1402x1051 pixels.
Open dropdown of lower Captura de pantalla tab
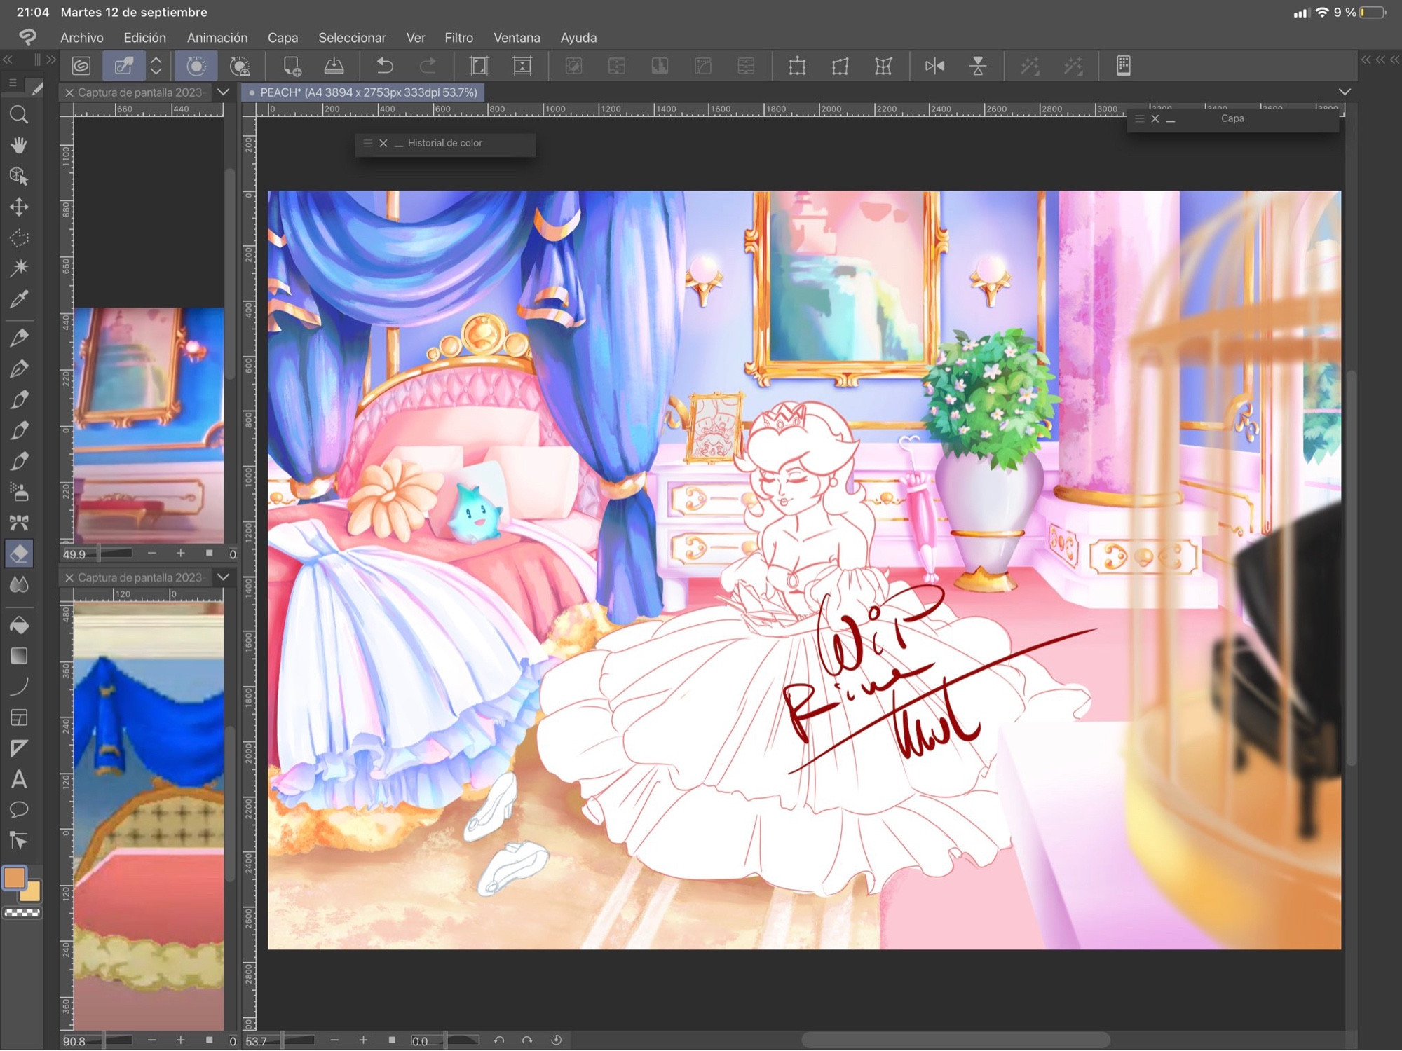(223, 577)
